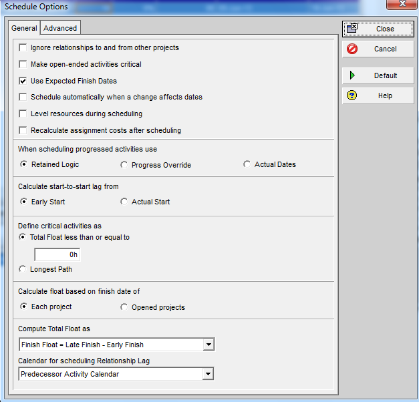Screen dimensions: 419x402
Task: Click the Close button
Action: 378,29
